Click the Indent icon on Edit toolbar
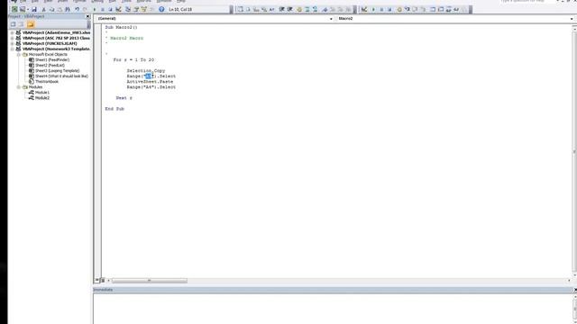 pyautogui.click(x=281, y=9)
